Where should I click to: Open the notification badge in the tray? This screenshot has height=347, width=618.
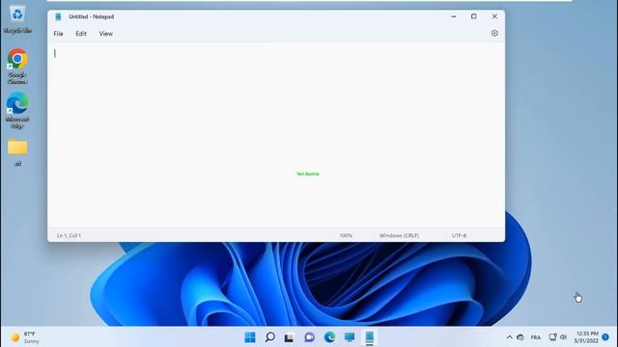click(x=605, y=337)
